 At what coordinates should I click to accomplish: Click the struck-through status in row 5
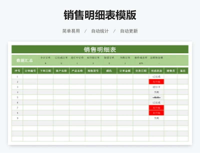click(x=156, y=97)
